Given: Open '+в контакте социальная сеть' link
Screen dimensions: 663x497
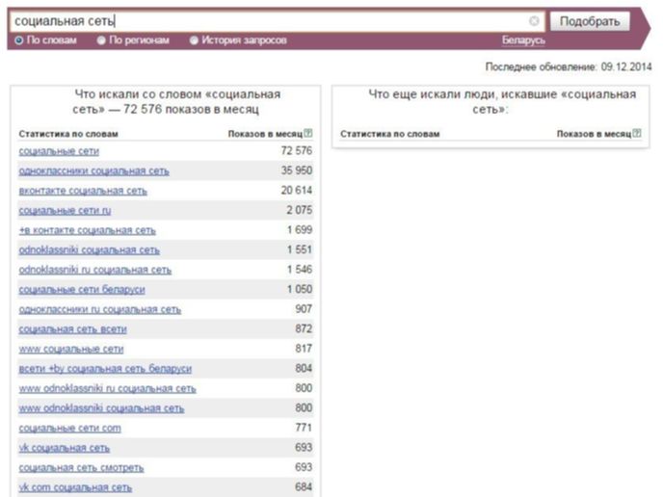Looking at the screenshot, I should [87, 230].
